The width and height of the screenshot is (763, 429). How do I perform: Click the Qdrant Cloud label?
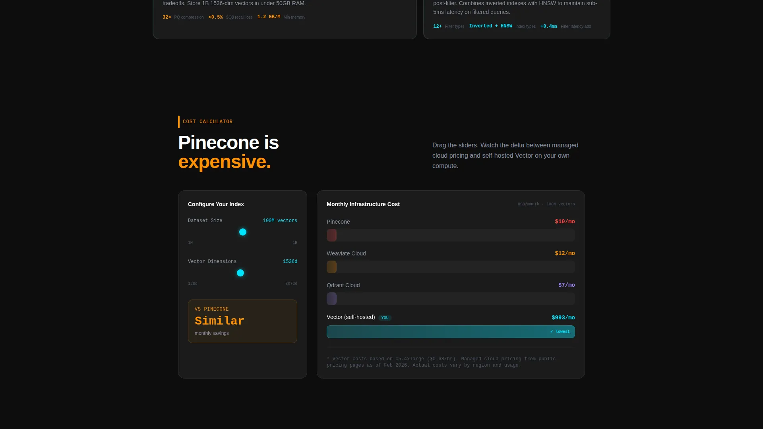tap(343, 285)
